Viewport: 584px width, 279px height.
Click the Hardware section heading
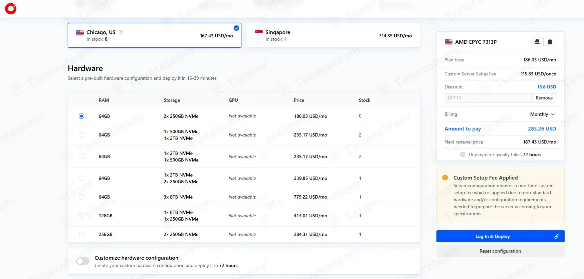(x=85, y=68)
